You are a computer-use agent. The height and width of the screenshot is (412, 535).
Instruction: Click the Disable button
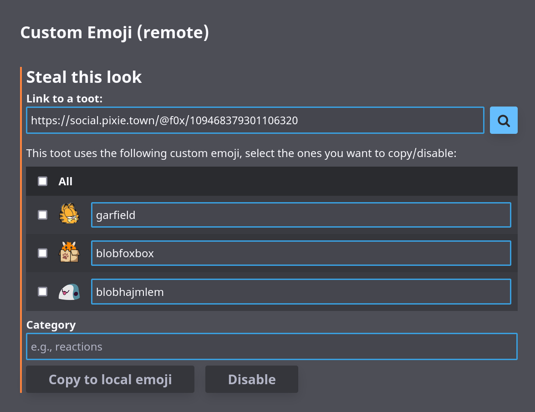pyautogui.click(x=251, y=379)
